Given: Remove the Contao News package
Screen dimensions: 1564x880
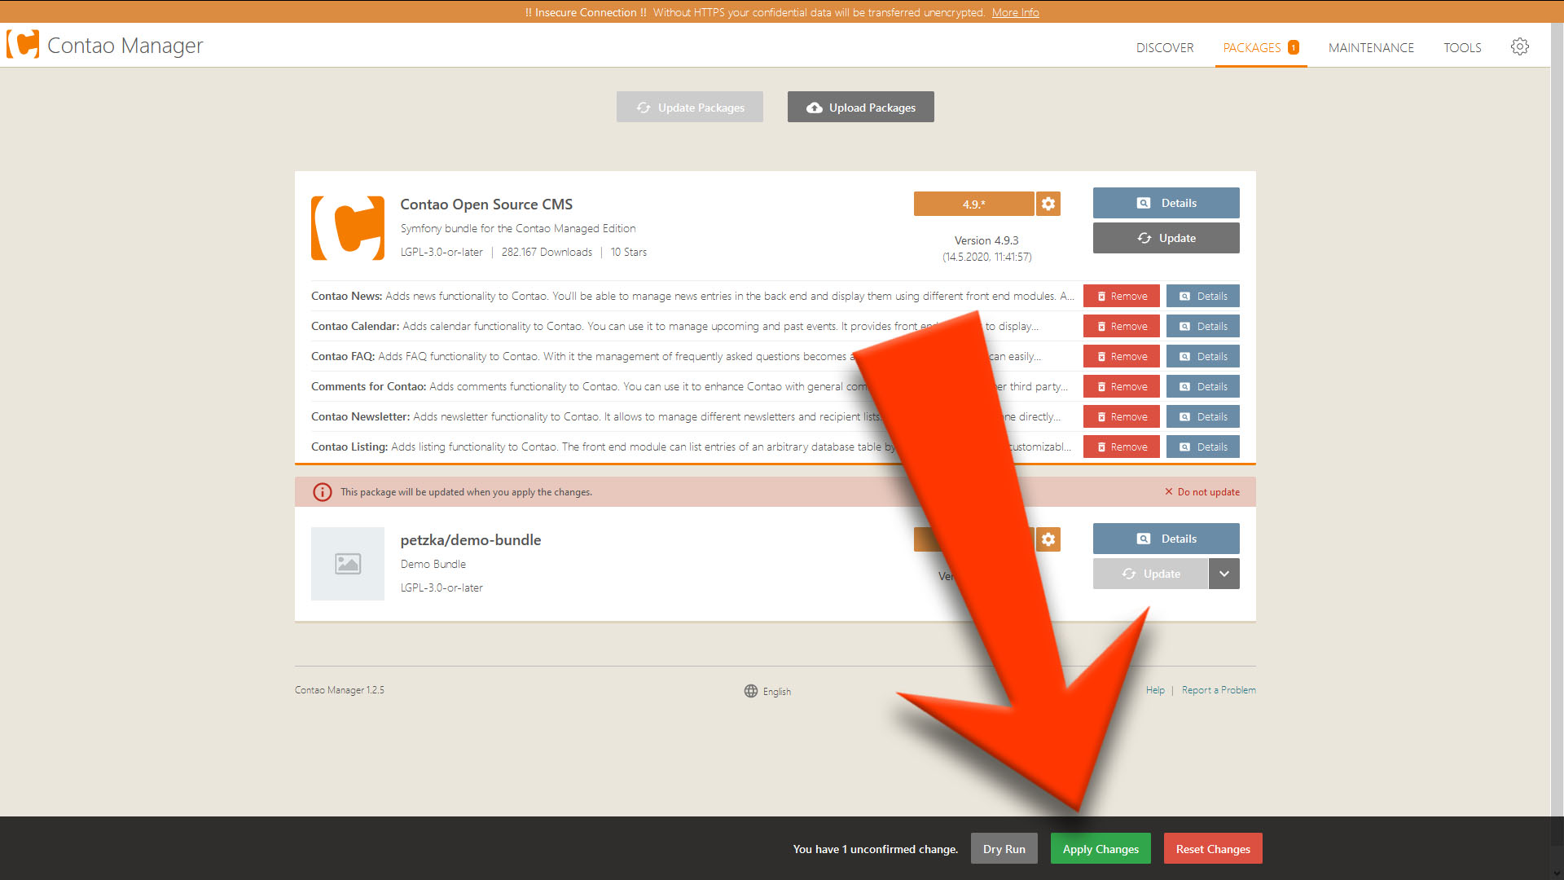Looking at the screenshot, I should pos(1122,297).
